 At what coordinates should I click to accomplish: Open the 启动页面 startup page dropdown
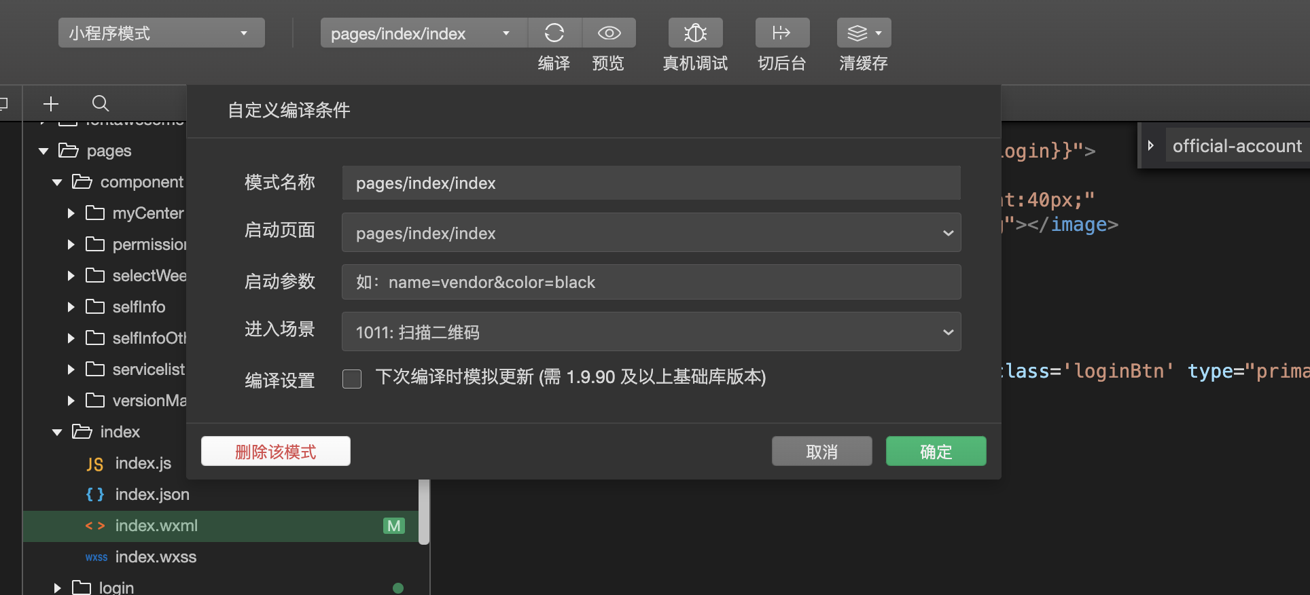[652, 232]
